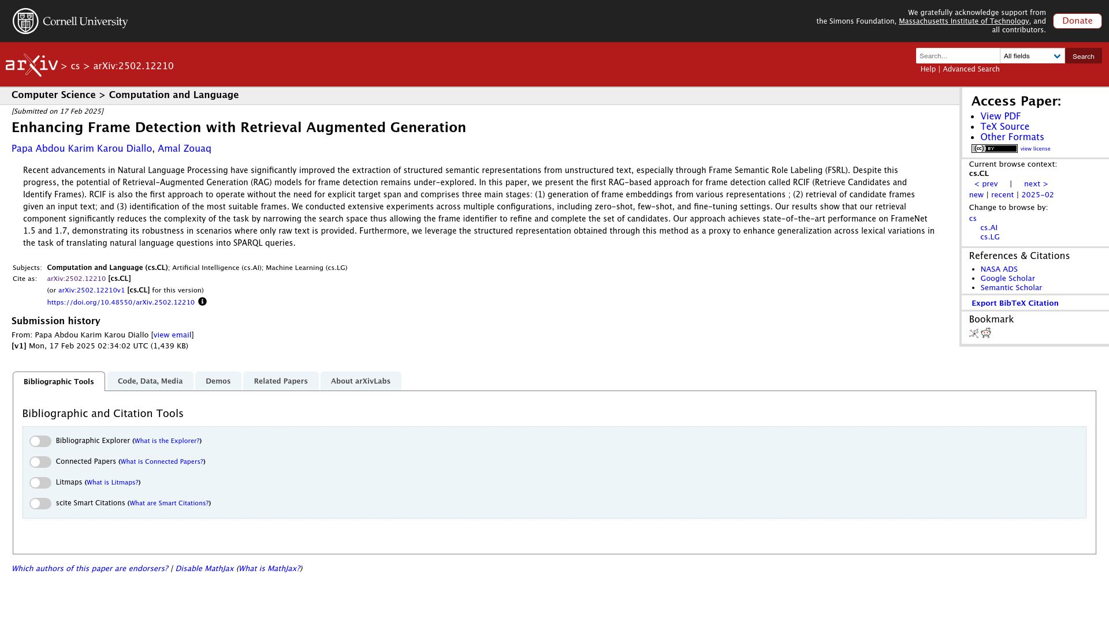The height and width of the screenshot is (623, 1109).
Task: Open Advanced Search link
Action: [x=971, y=69]
